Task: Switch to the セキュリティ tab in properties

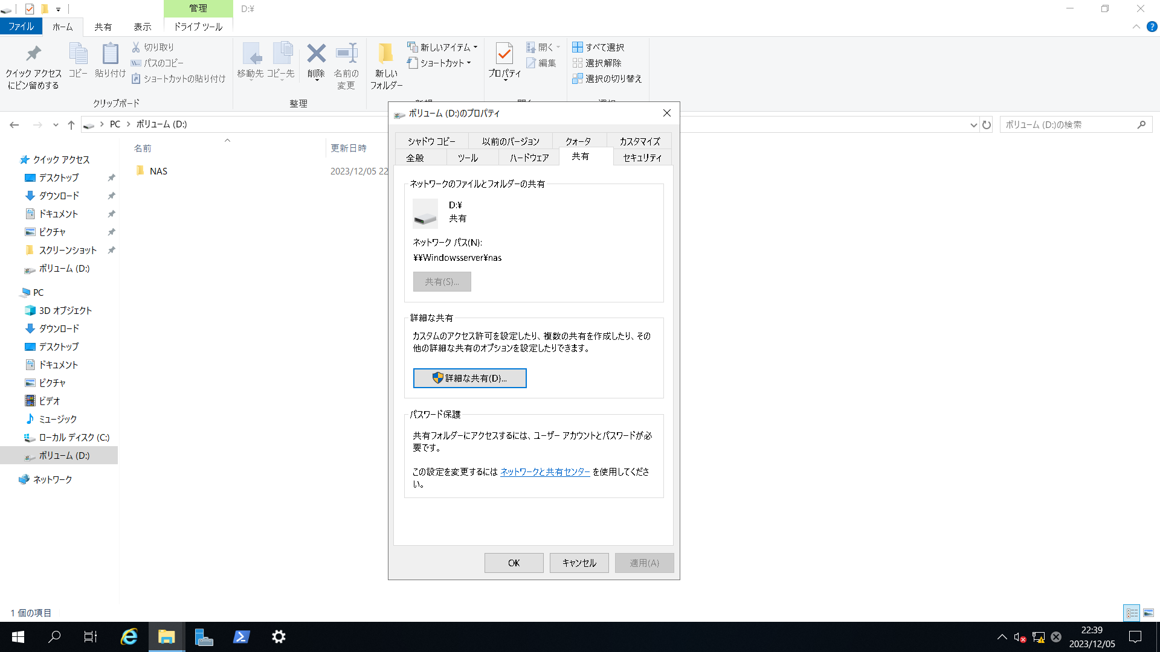Action: coord(642,156)
